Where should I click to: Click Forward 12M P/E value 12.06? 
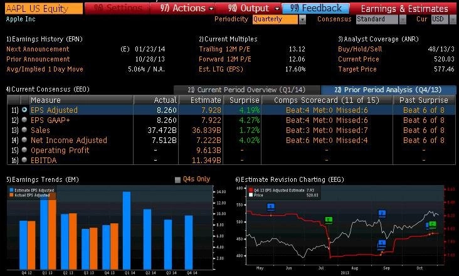click(297, 59)
